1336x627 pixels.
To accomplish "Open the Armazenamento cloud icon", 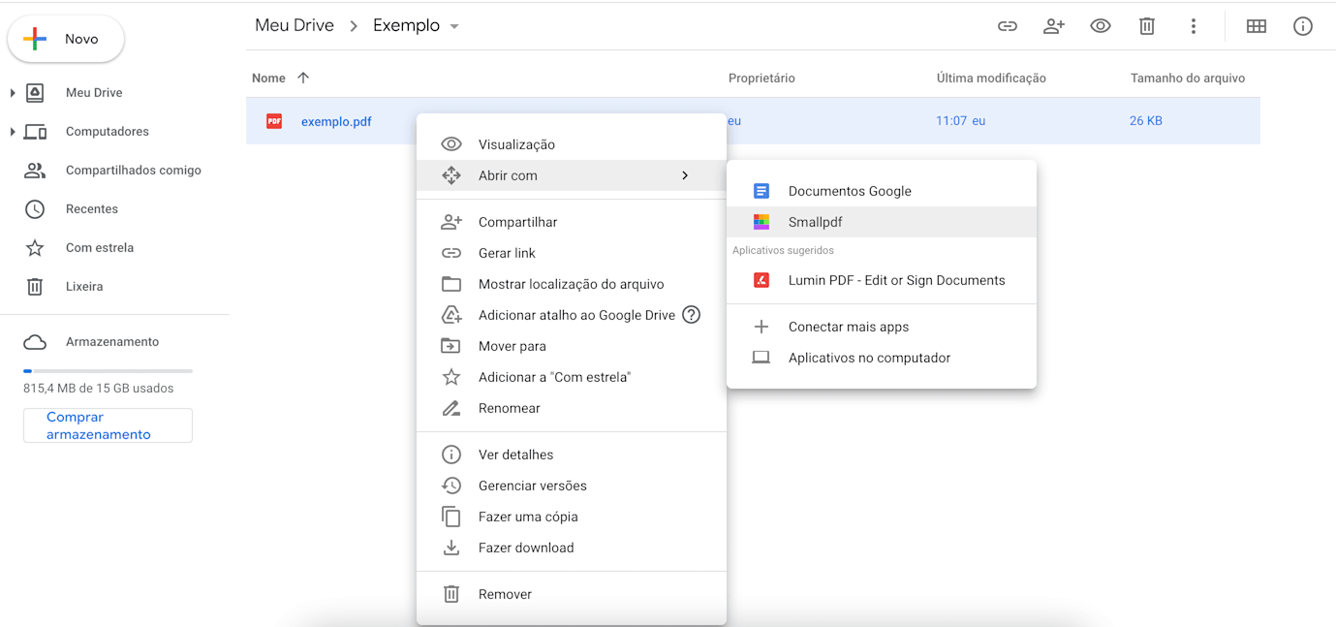I will click(35, 342).
